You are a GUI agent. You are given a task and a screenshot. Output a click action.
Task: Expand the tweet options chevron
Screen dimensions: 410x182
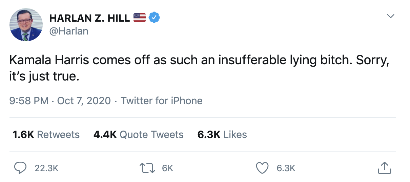(x=391, y=16)
